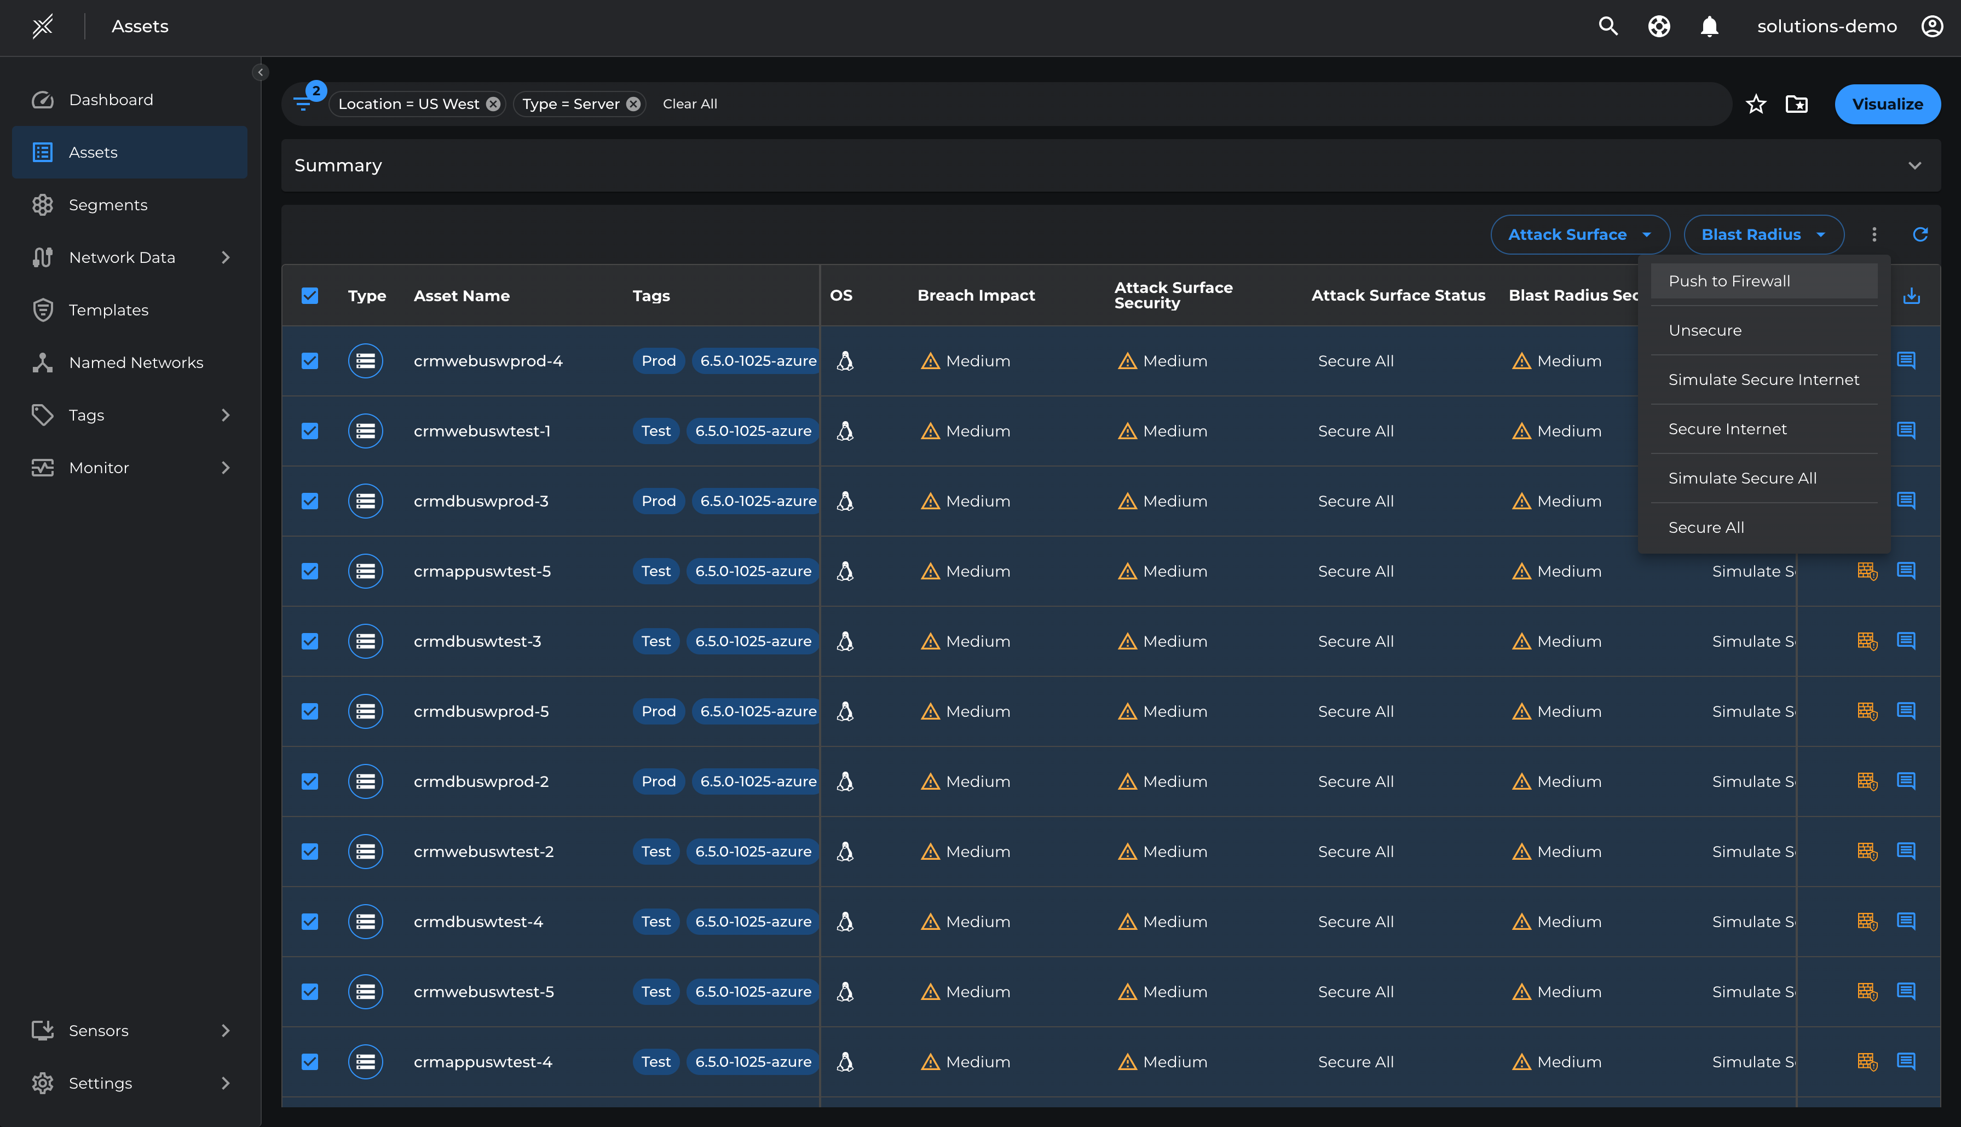Click the save-to-folder star icon
Screen dimensions: 1961x1127
[1796, 104]
